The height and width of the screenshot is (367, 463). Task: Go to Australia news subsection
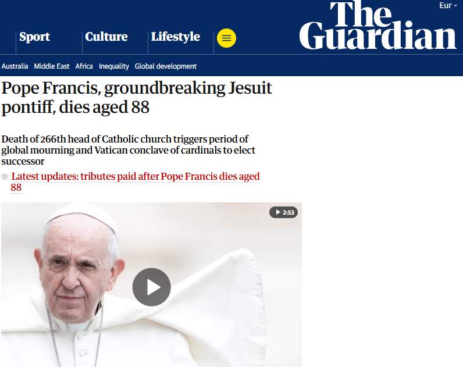[x=15, y=66]
